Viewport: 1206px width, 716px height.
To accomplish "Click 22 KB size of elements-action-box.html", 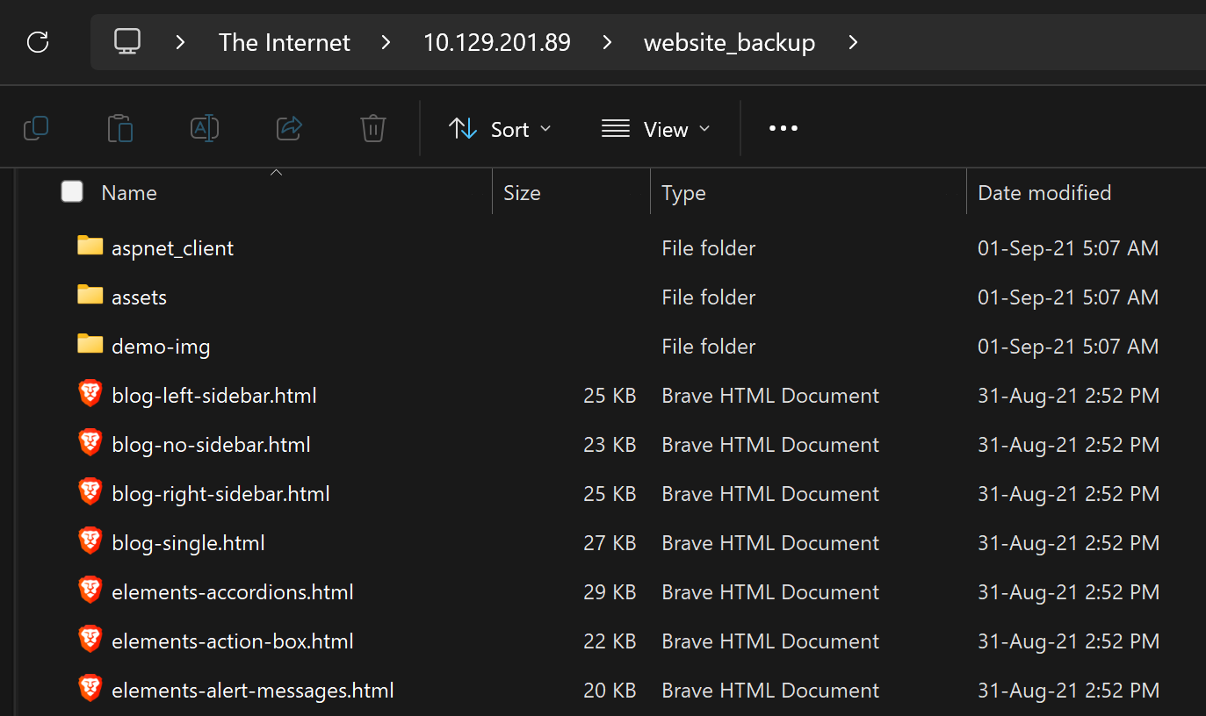I will click(610, 641).
